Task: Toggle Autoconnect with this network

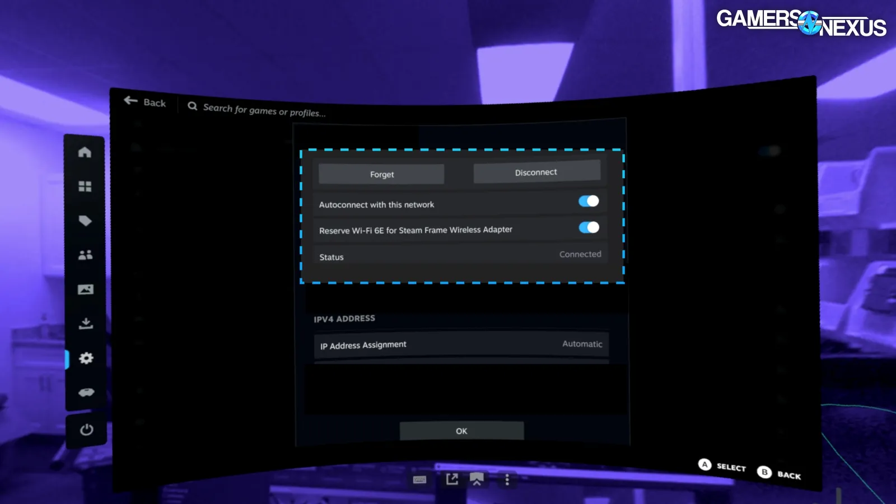Action: (589, 201)
